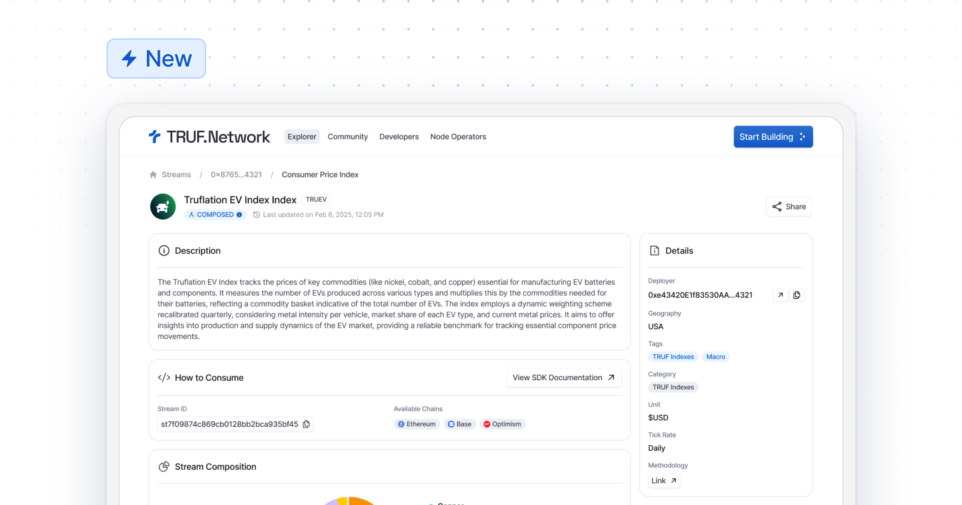Select Node Operators in navigation
The image size is (962, 505).
[x=458, y=137]
